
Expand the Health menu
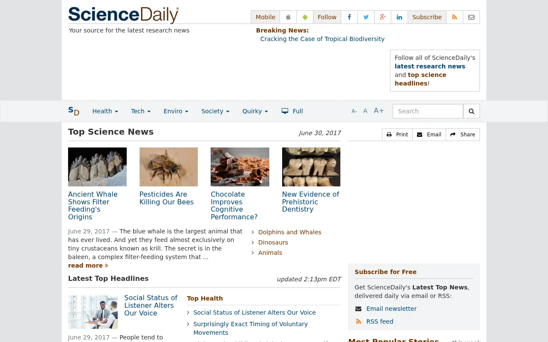[x=105, y=111]
